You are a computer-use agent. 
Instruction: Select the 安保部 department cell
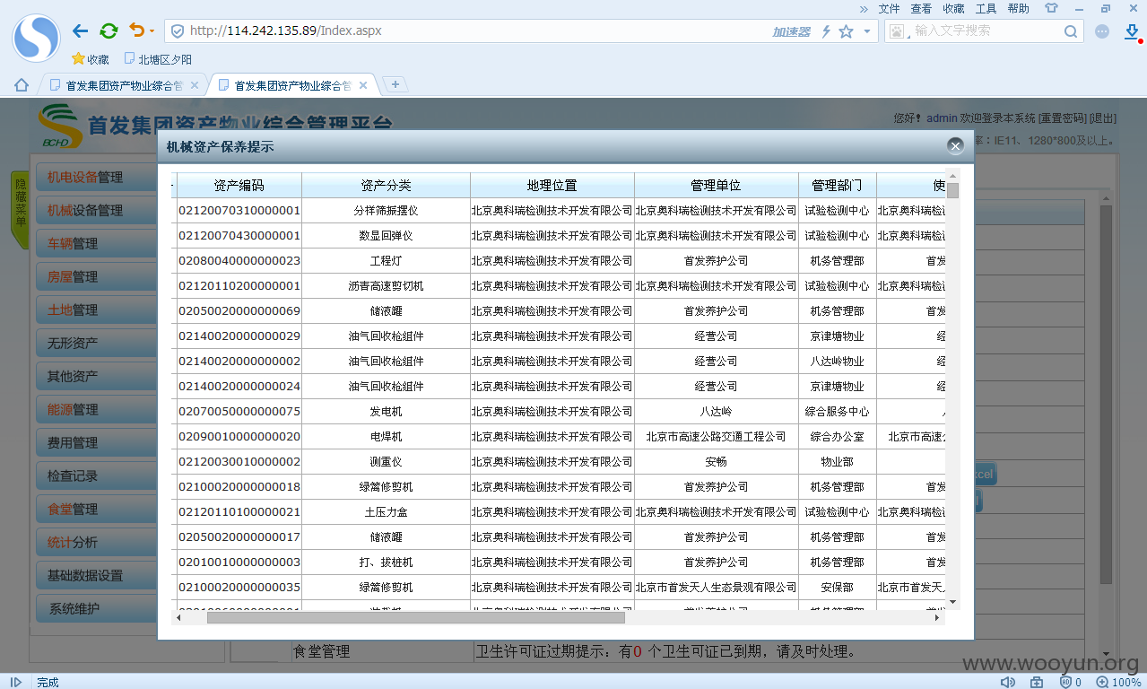838,588
